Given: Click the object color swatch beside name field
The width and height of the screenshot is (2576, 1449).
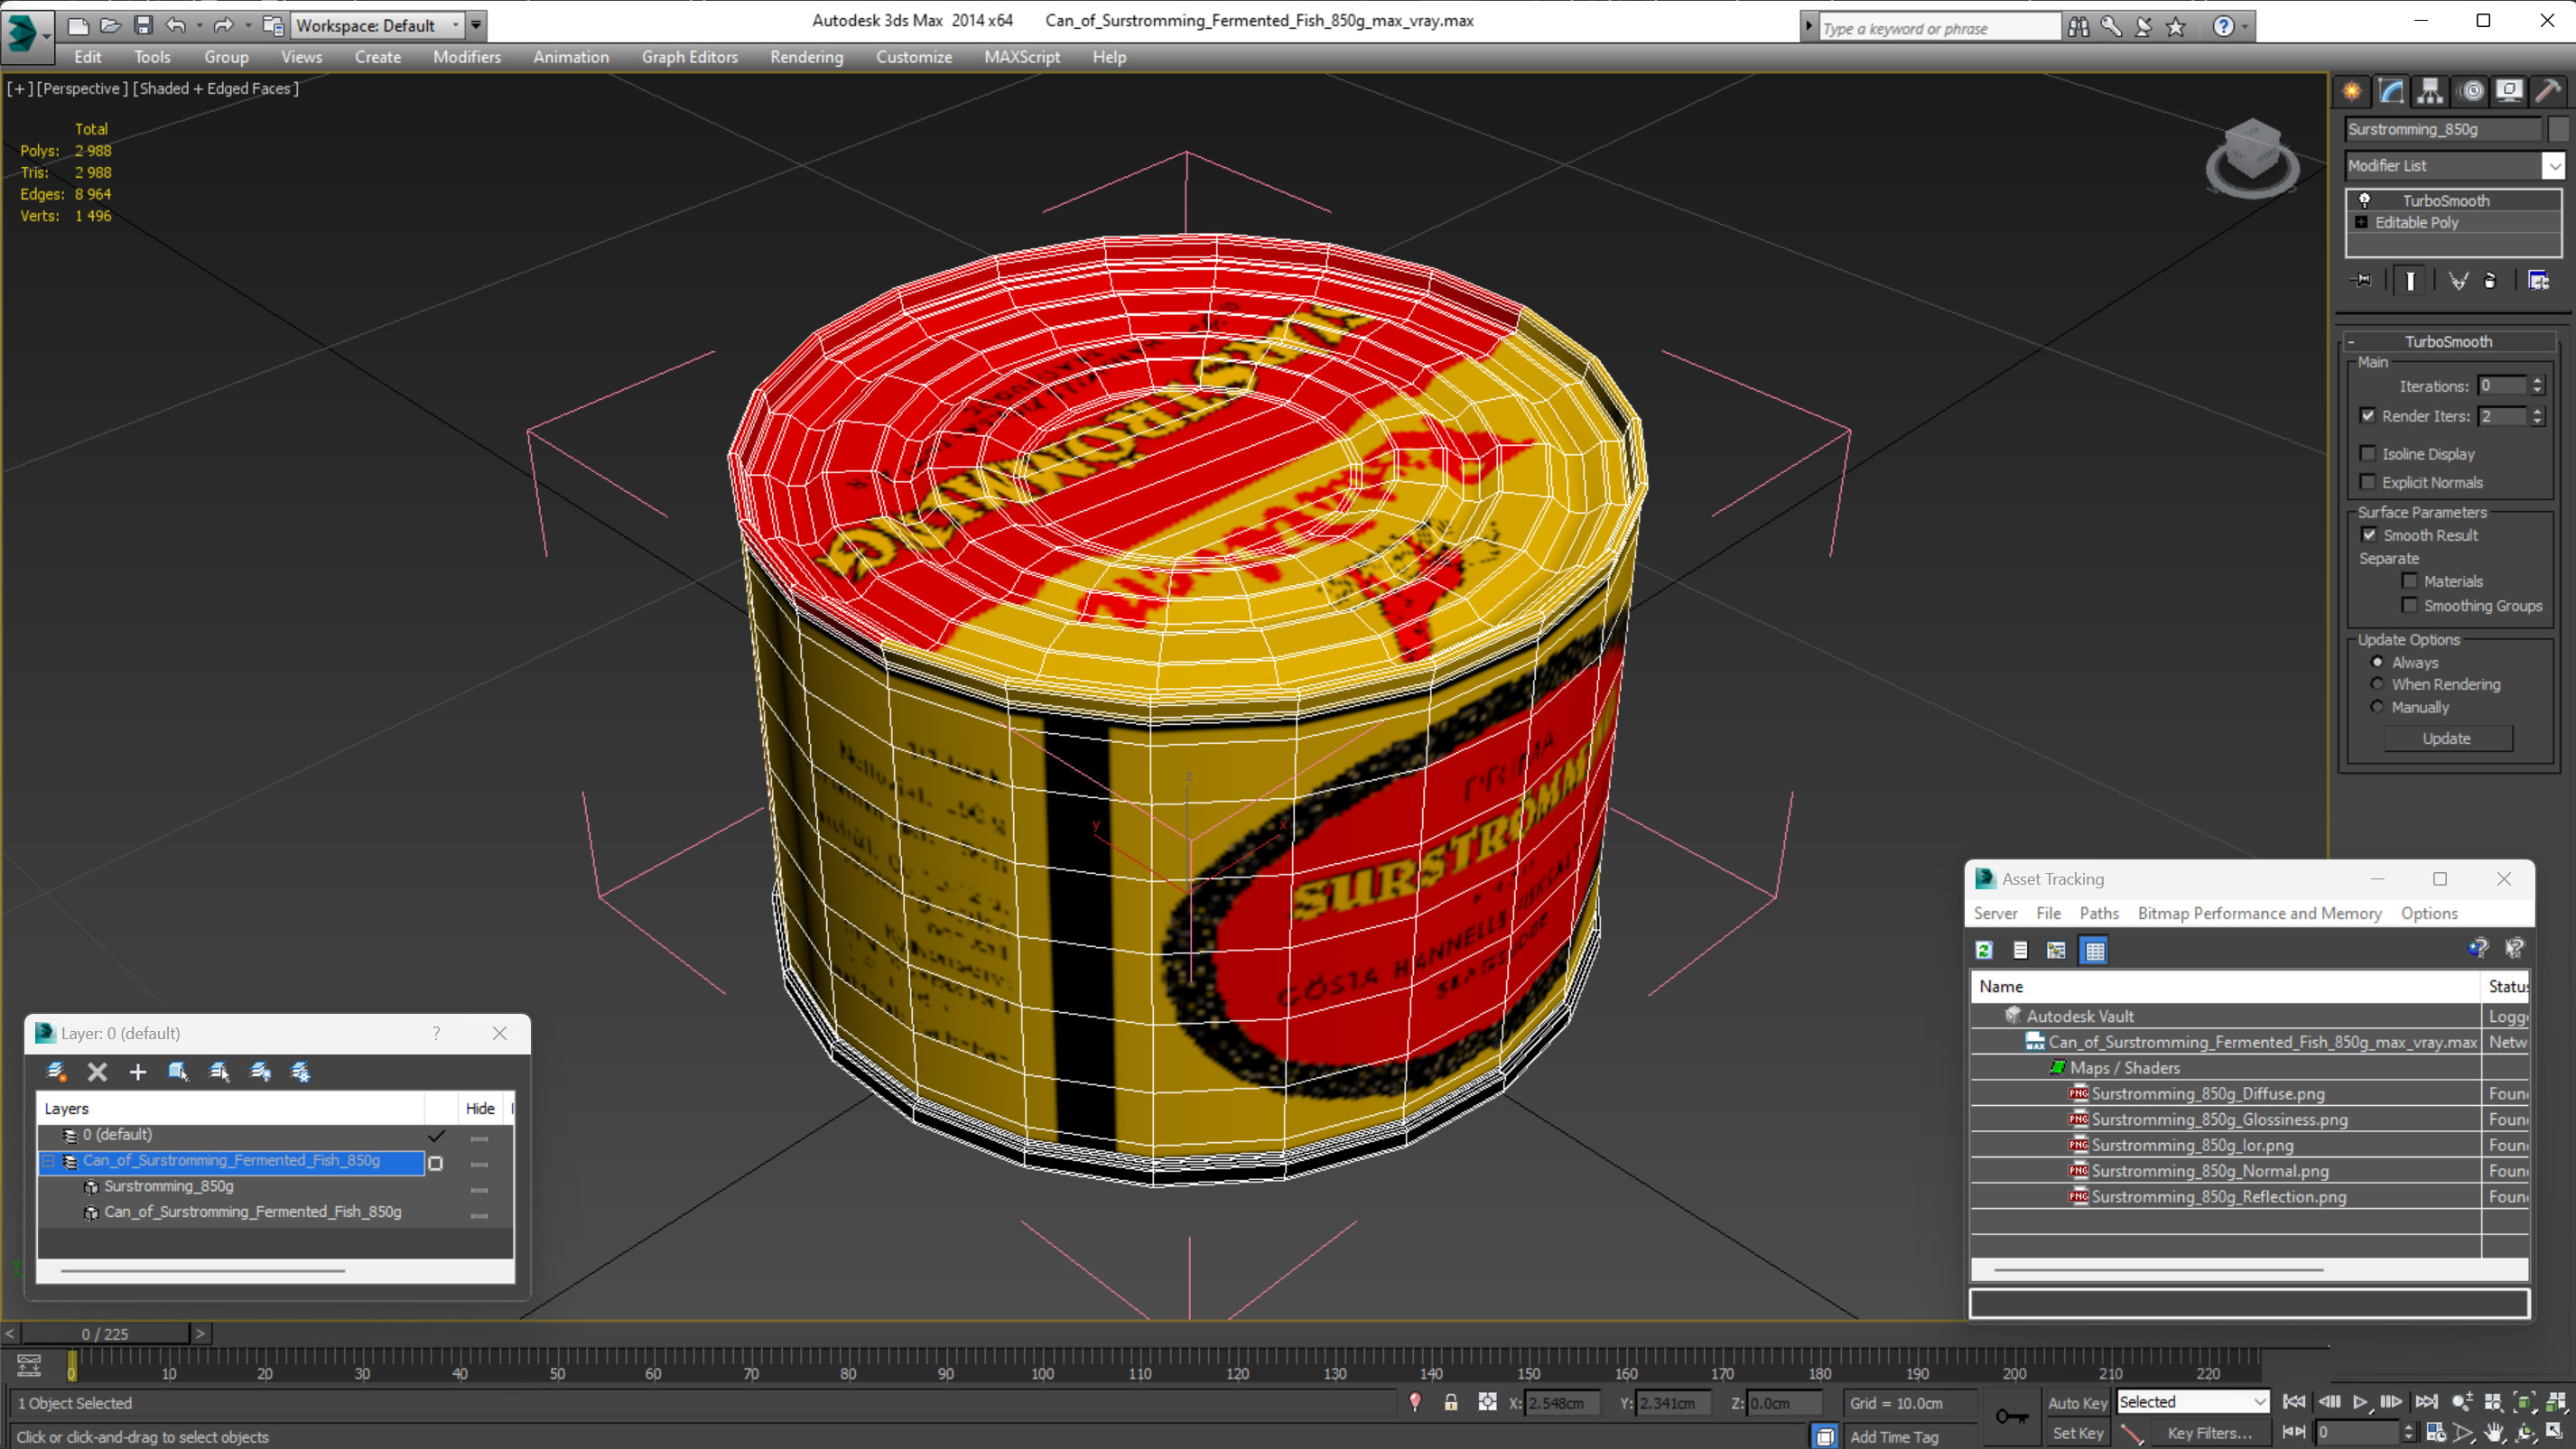Looking at the screenshot, I should [x=2558, y=129].
